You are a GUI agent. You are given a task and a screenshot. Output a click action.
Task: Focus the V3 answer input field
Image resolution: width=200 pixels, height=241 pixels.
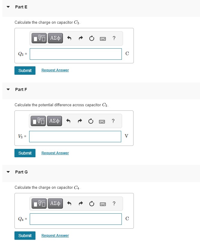coord(75,137)
